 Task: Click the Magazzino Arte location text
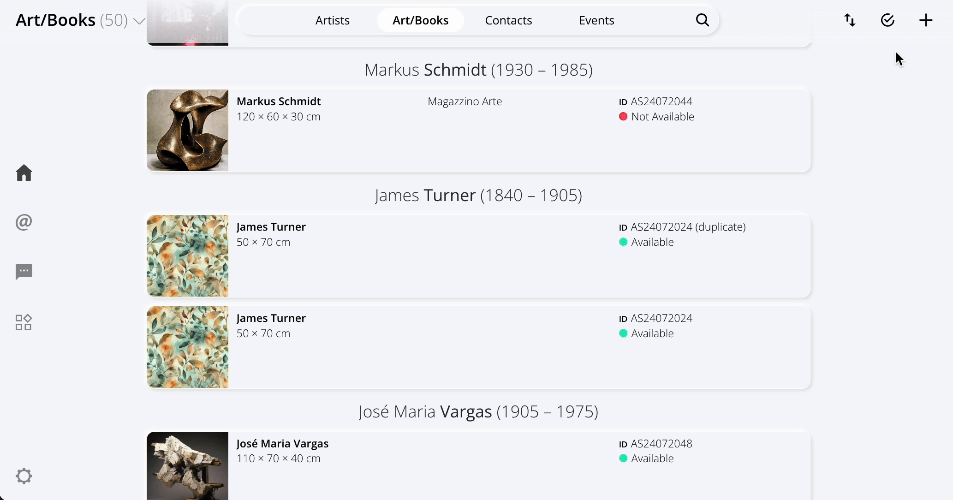pyautogui.click(x=465, y=101)
